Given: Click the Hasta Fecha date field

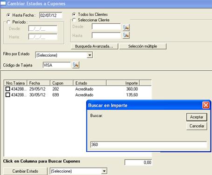Looking at the screenshot, I should click(51, 15).
